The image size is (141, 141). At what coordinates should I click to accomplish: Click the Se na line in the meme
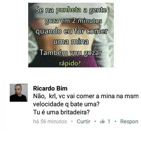(x=71, y=10)
